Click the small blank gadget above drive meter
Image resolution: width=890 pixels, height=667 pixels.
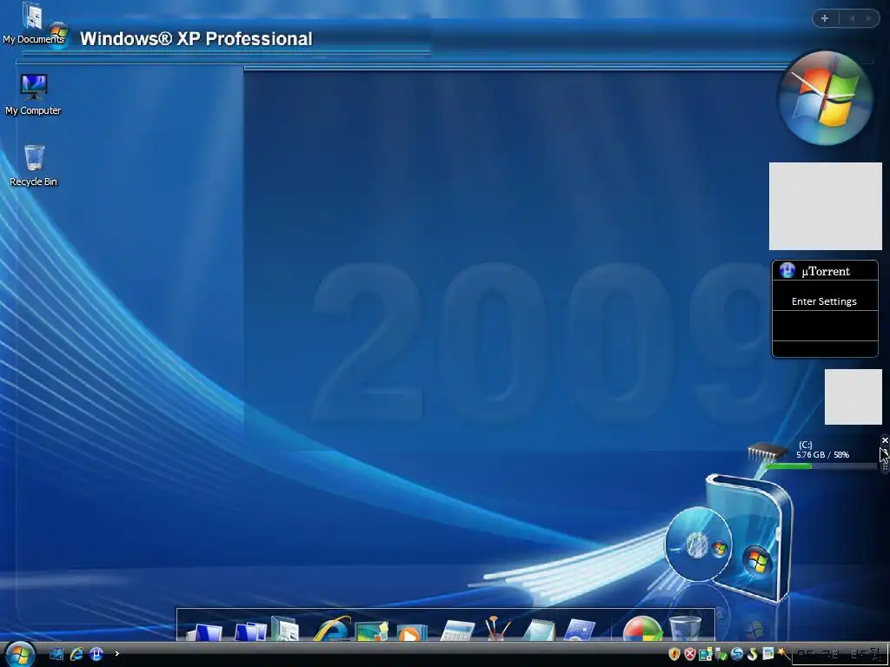[x=853, y=396]
